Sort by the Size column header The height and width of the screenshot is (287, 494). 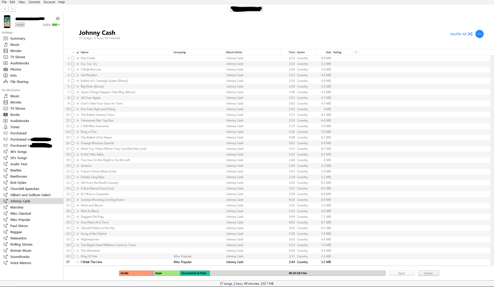pyautogui.click(x=324, y=52)
